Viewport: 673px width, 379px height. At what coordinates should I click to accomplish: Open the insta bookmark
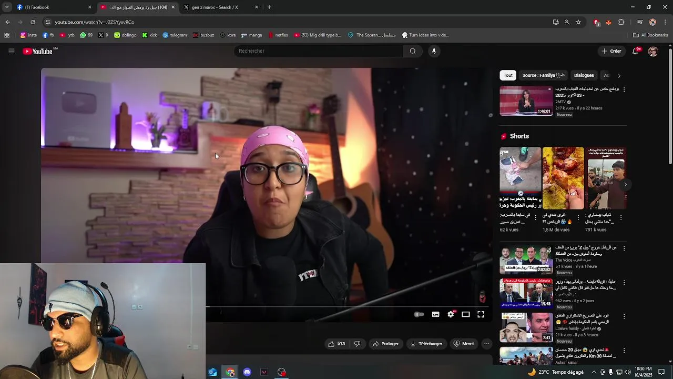[x=28, y=35]
